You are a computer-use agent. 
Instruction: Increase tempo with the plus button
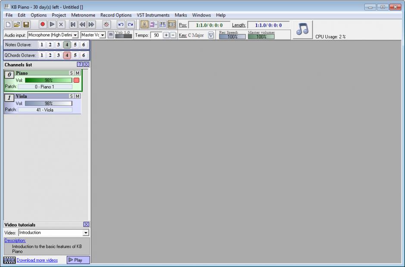coord(166,35)
